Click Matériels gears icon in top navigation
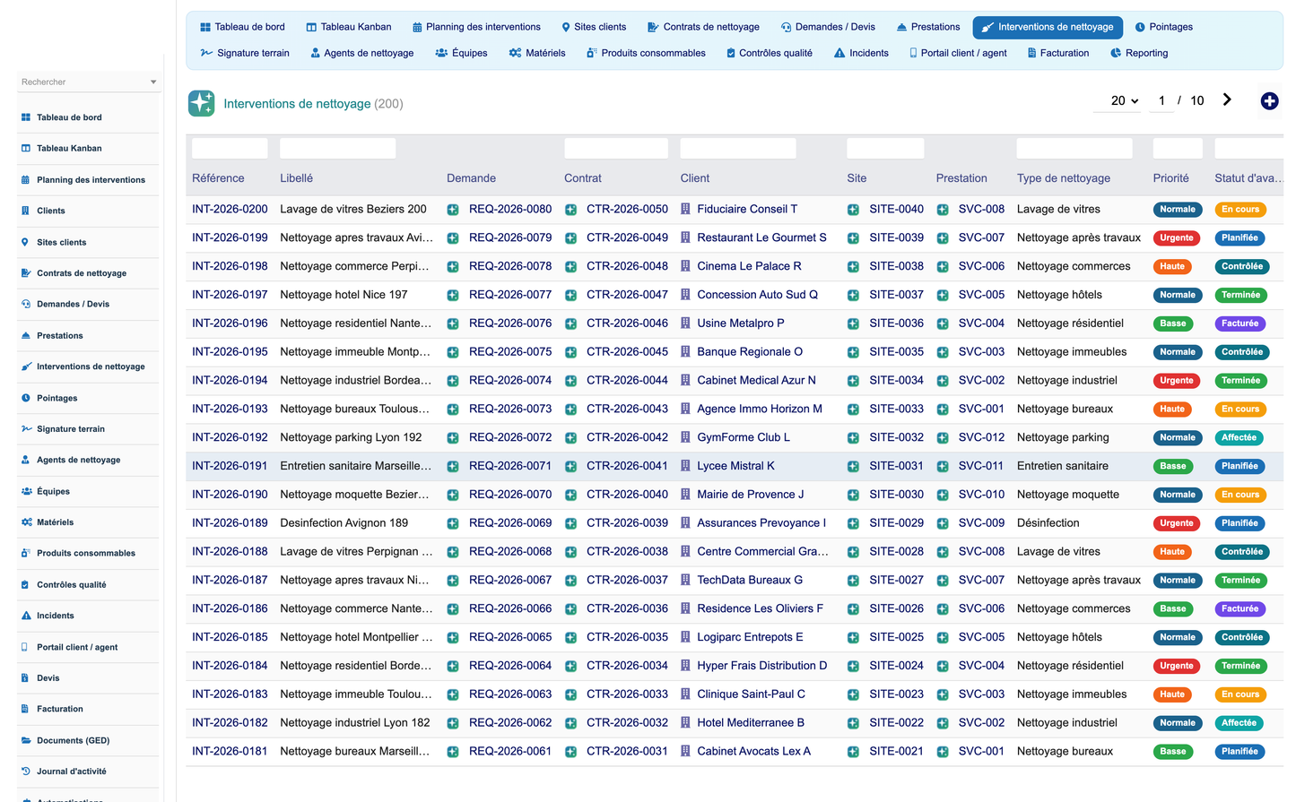1296x802 pixels. point(515,53)
